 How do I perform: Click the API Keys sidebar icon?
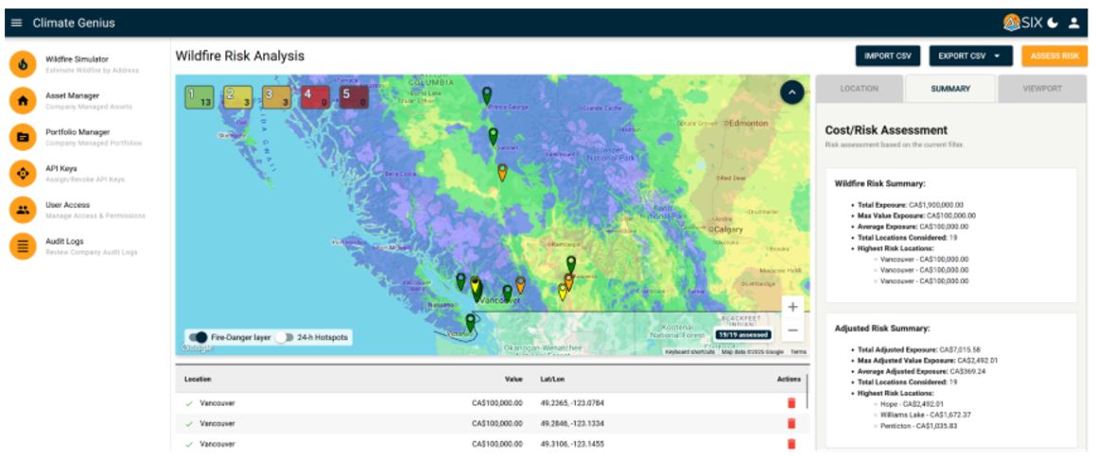[x=23, y=174]
